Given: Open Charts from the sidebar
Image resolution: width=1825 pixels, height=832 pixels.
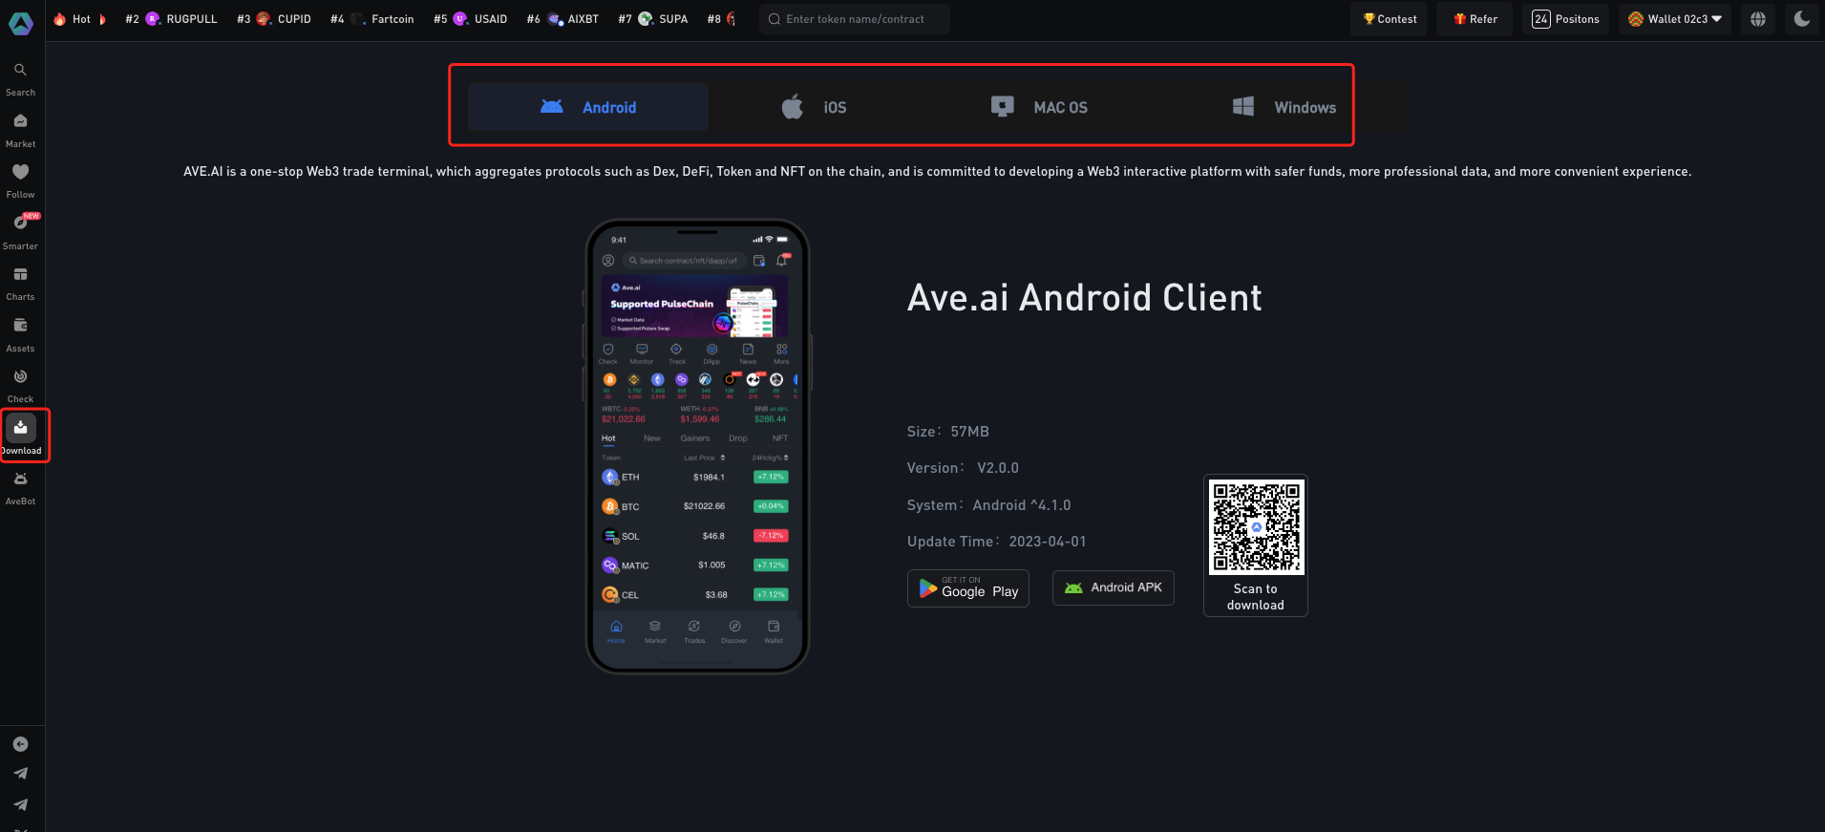Looking at the screenshot, I should (x=20, y=284).
